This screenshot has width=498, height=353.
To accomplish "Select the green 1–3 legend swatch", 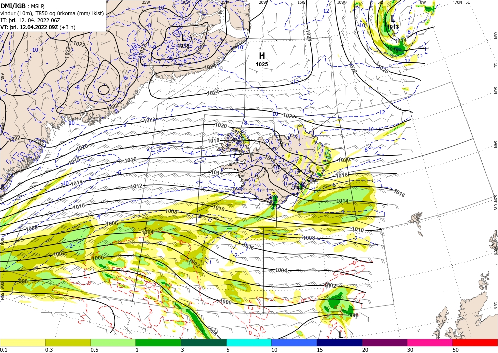I will 158,343.
